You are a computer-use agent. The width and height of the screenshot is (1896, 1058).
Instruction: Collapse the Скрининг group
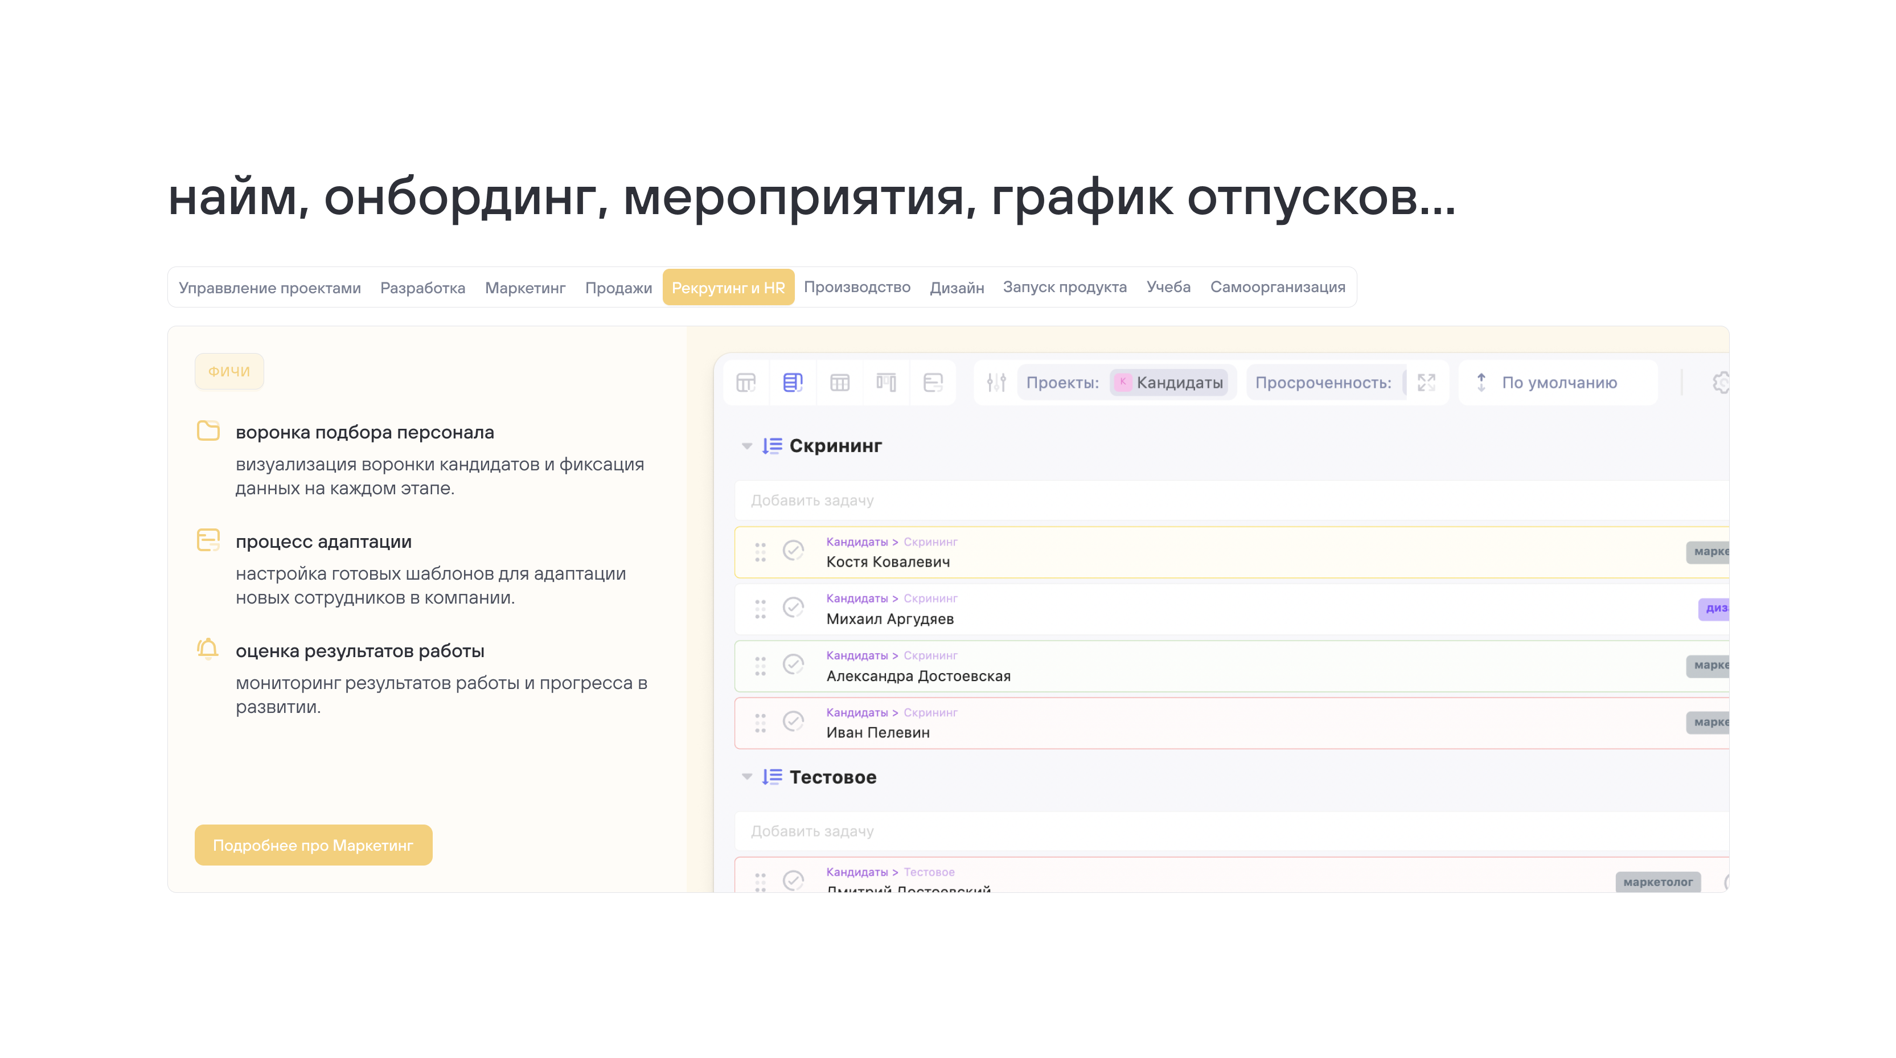(746, 446)
